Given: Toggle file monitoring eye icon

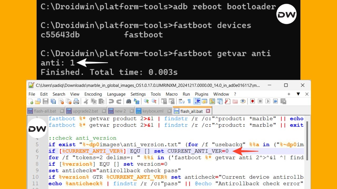Looking at the screenshot, I should coord(243,101).
